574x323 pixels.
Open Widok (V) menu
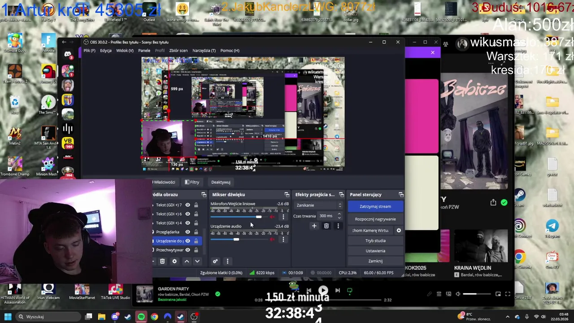(125, 50)
